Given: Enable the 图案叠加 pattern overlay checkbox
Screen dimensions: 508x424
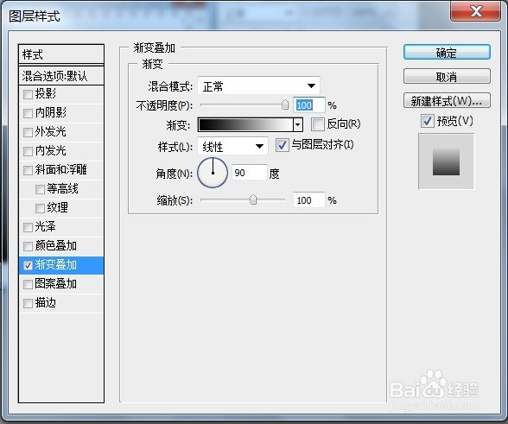Looking at the screenshot, I should 29,284.
